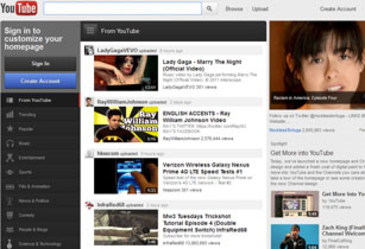Go to the YouTube logo home link
The height and width of the screenshot is (249, 365).
coord(19,9)
